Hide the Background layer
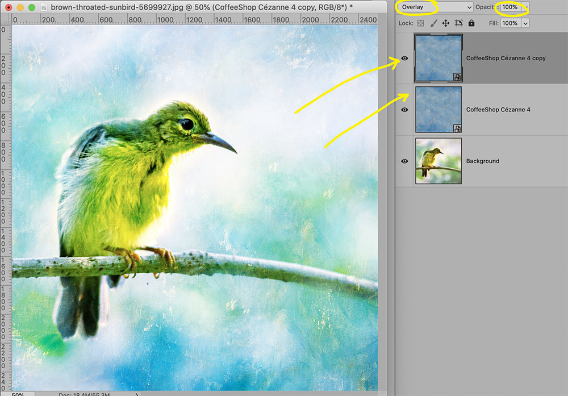Screen dimensions: 568x396 404,161
